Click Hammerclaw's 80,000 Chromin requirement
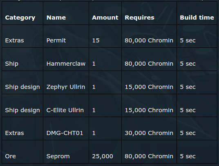219x166 pixels. click(x=149, y=60)
